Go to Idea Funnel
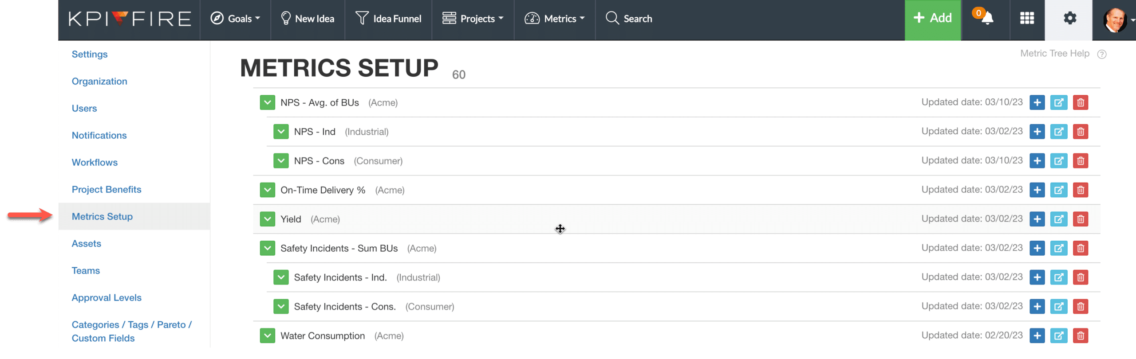Image resolution: width=1136 pixels, height=359 pixels. 388,19
